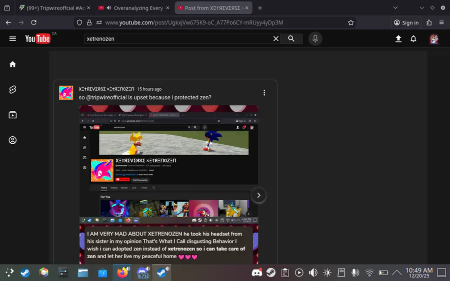This screenshot has width=450, height=281.
Task: Expand the list all tabs dropdown
Action: pos(395,8)
